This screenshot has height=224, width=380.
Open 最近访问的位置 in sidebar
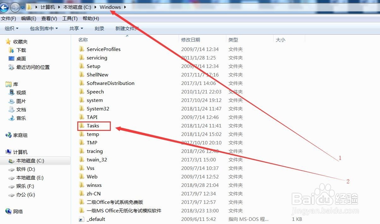(x=33, y=67)
